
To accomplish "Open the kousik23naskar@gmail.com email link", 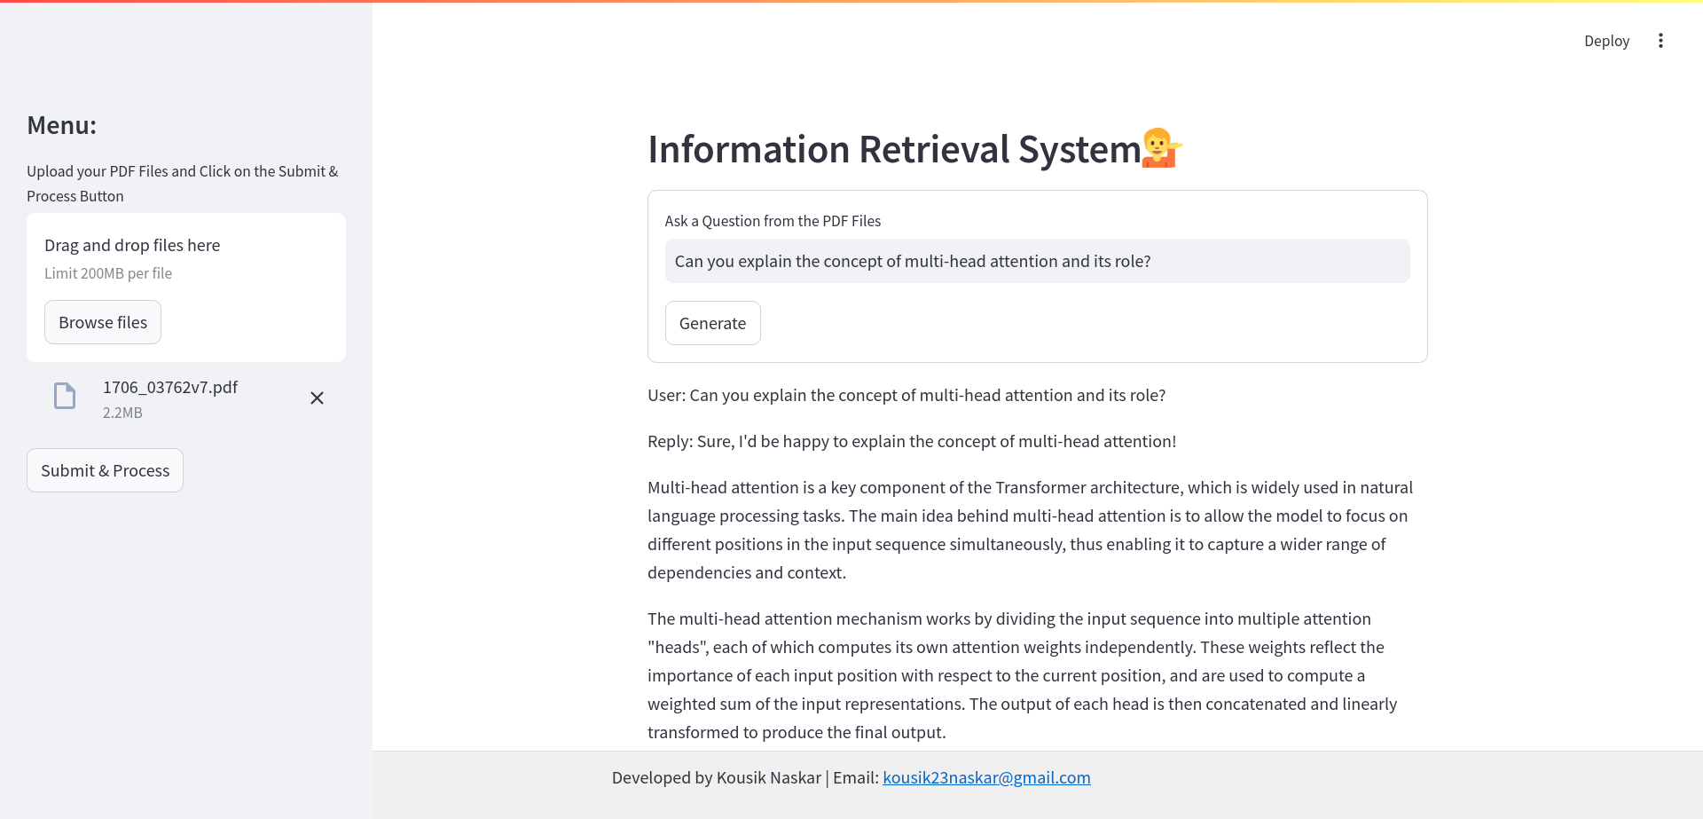I will (x=986, y=777).
